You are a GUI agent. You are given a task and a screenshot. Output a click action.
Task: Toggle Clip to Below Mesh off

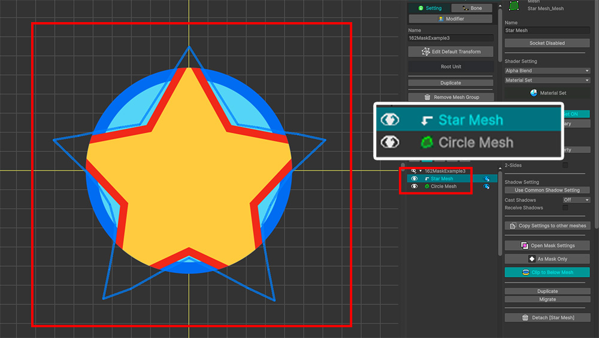pyautogui.click(x=547, y=272)
